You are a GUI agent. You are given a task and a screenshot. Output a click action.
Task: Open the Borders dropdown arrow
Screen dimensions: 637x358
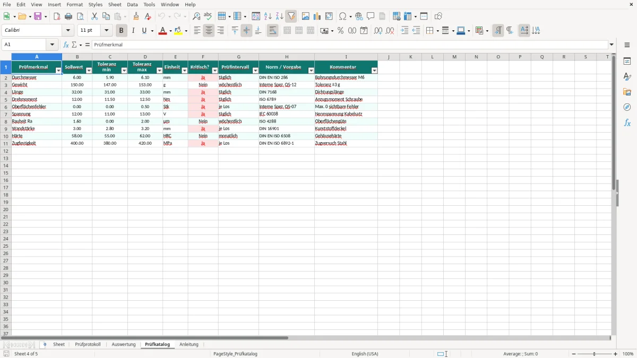point(437,31)
